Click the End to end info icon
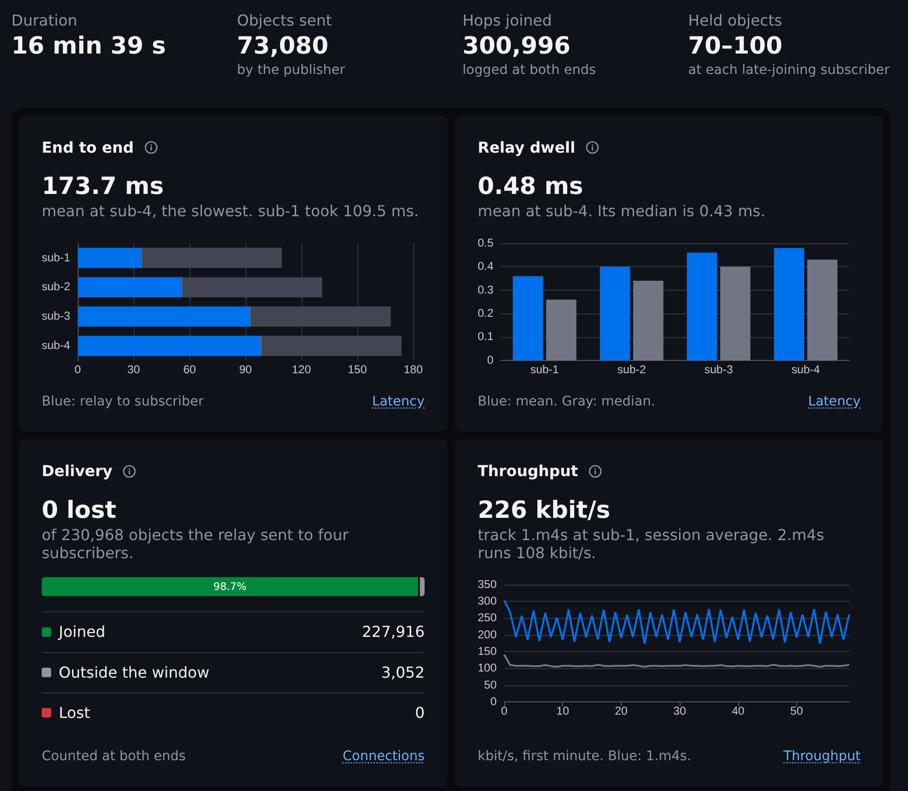908x791 pixels. point(151,147)
